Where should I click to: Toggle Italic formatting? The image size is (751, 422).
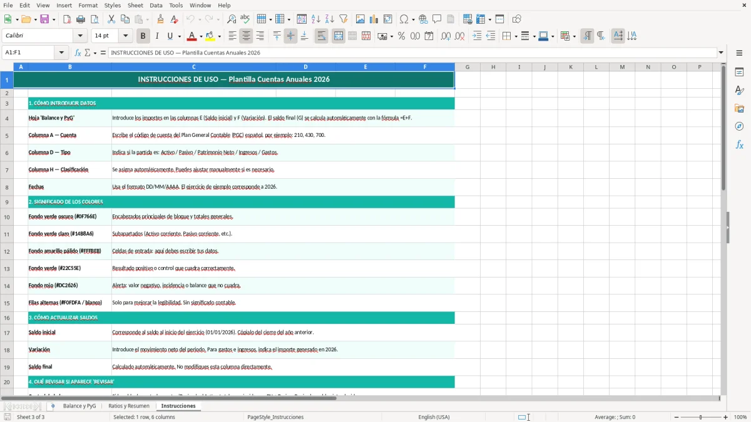[x=157, y=36]
